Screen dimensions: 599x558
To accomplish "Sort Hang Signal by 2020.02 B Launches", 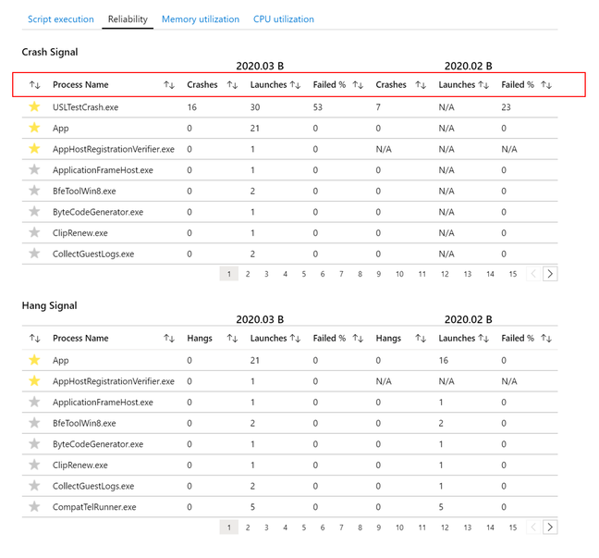I will [x=483, y=339].
